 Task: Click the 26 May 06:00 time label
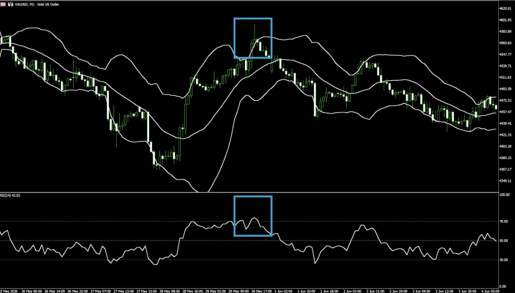tap(32, 291)
